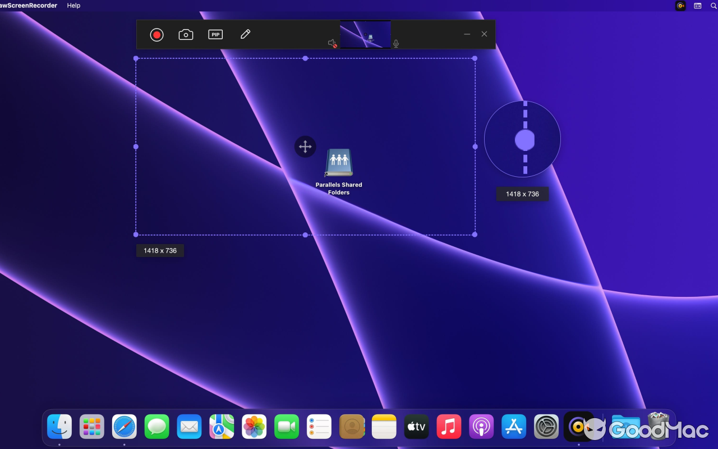Open Apple Music from the Dock
This screenshot has height=449, width=718.
pos(449,427)
